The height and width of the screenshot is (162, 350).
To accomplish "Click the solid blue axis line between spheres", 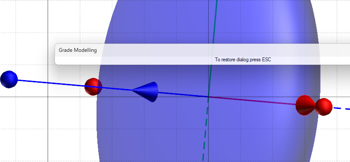I will pos(51,83).
